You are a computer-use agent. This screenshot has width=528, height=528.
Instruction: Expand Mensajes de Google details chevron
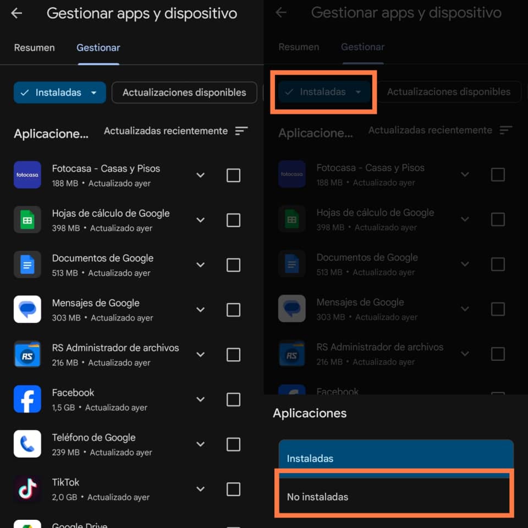(x=200, y=310)
